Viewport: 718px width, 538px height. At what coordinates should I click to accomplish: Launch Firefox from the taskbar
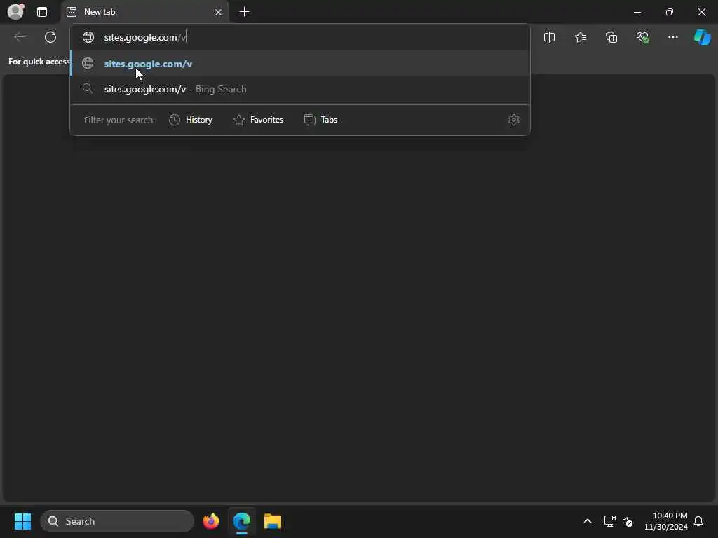click(210, 521)
